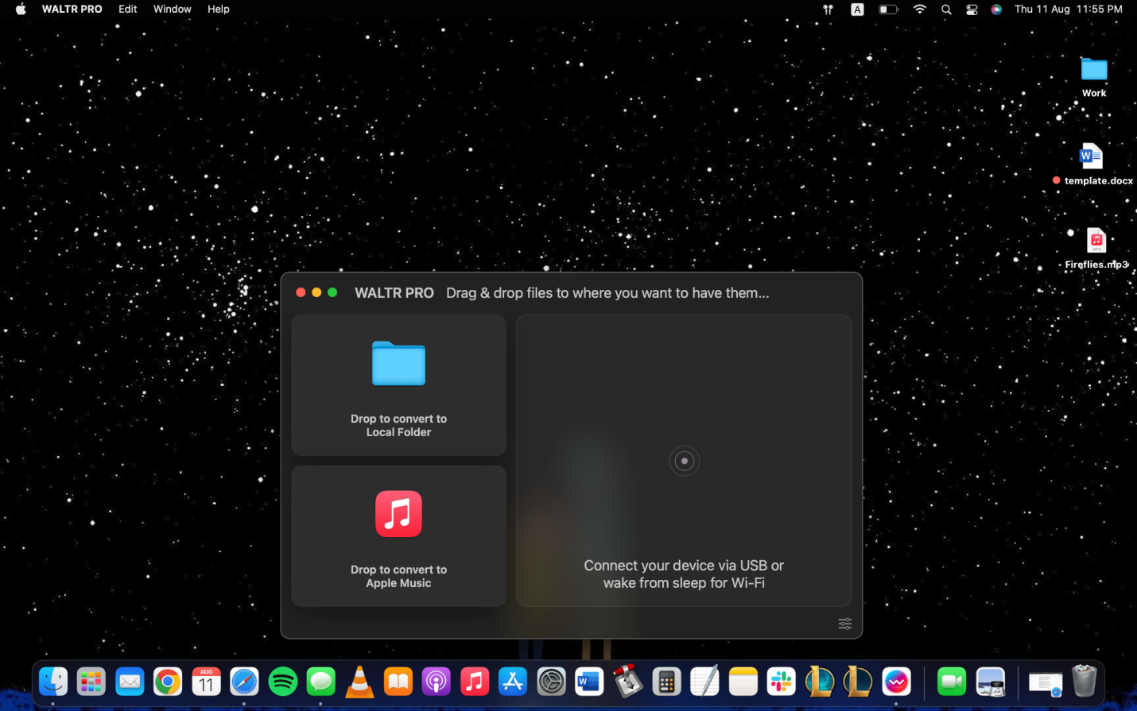The height and width of the screenshot is (711, 1137).
Task: Open the Apple menu
Action: 21,9
